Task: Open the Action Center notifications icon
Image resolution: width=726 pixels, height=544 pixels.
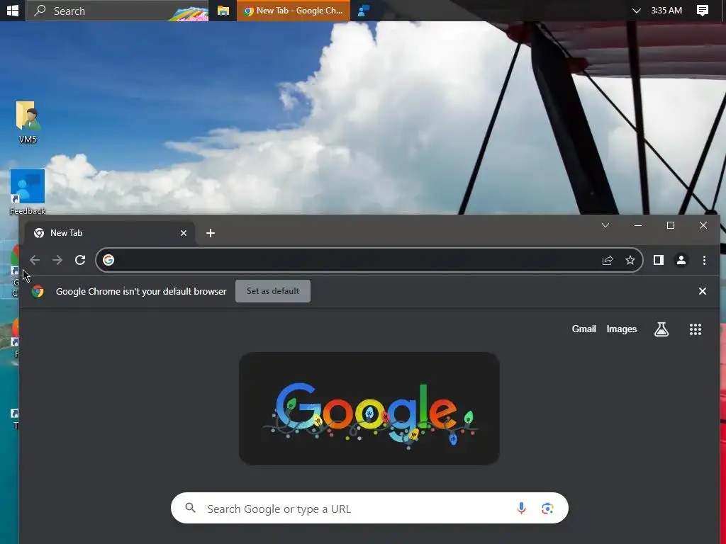Action: tap(703, 10)
